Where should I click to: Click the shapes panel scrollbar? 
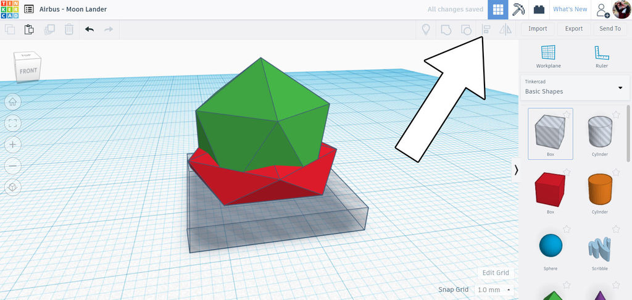click(x=628, y=133)
